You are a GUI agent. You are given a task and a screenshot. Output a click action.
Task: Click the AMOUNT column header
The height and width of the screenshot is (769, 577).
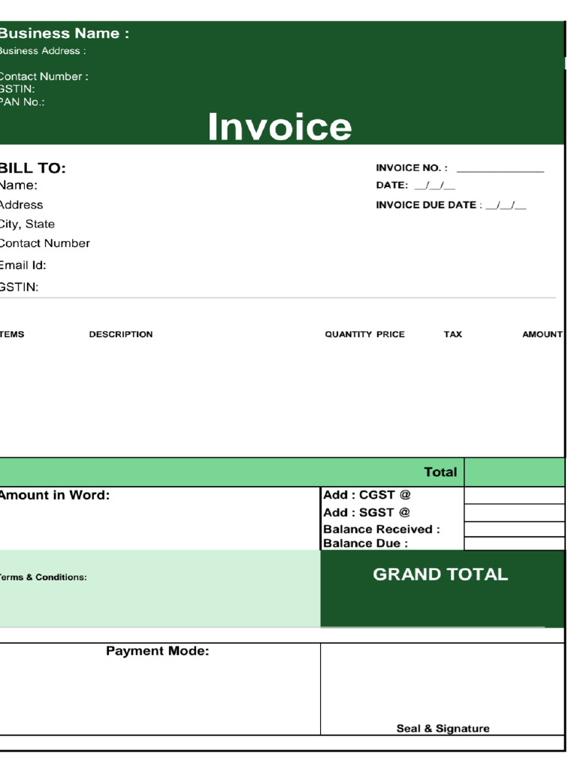[x=542, y=334]
